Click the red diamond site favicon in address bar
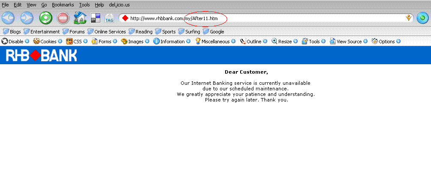Screen dimensions: 431x185 click(x=125, y=18)
